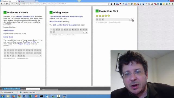Open Windows Explorer folder in taskbar
The width and height of the screenshot is (174, 98).
tap(8, 96)
